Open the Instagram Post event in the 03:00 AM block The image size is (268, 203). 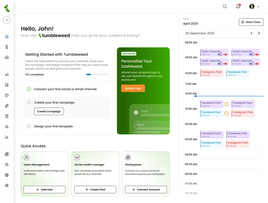(238, 144)
